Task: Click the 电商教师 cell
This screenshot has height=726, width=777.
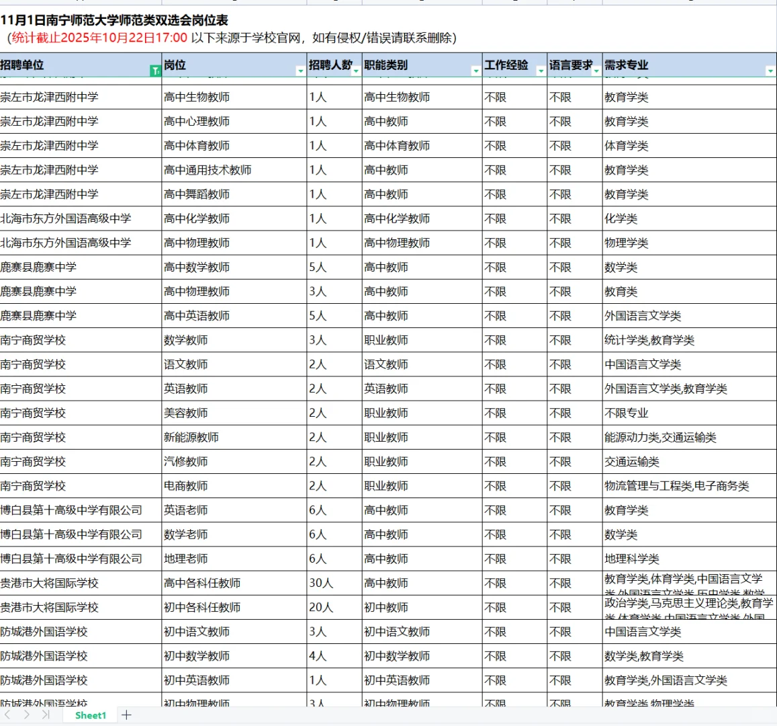Action: [x=234, y=486]
